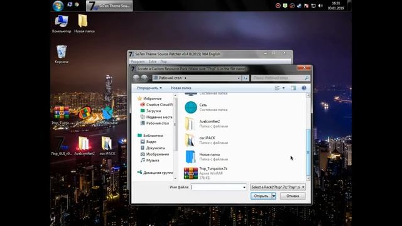This screenshot has width=402, height=226.
Task: Select the Сеть network item
Action: coord(207,107)
